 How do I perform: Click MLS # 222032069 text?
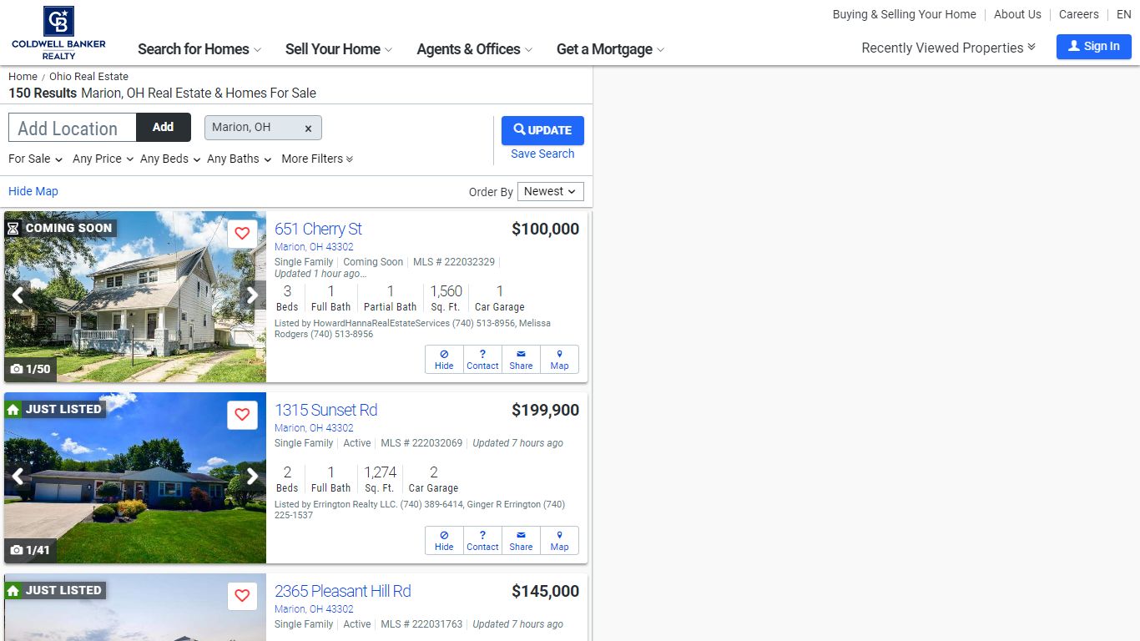pos(421,443)
